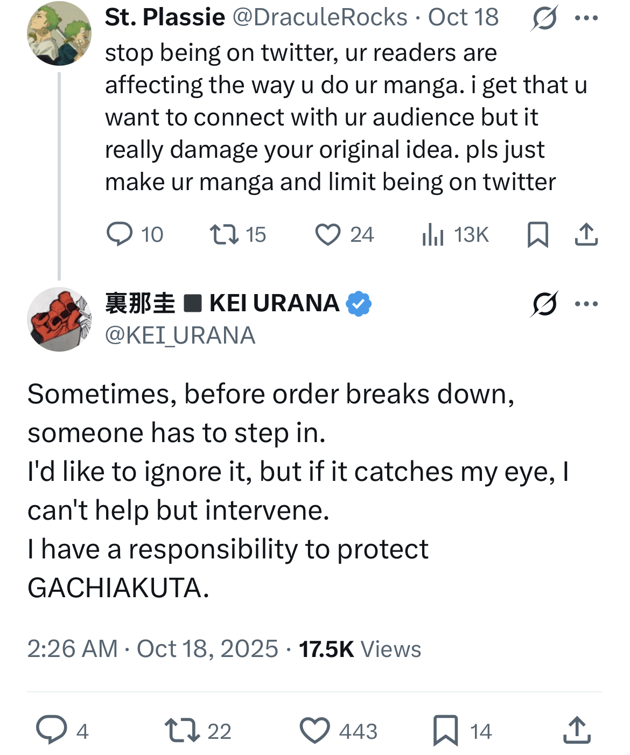
Task: Share KEI URANA's tweet
Action: (x=577, y=730)
